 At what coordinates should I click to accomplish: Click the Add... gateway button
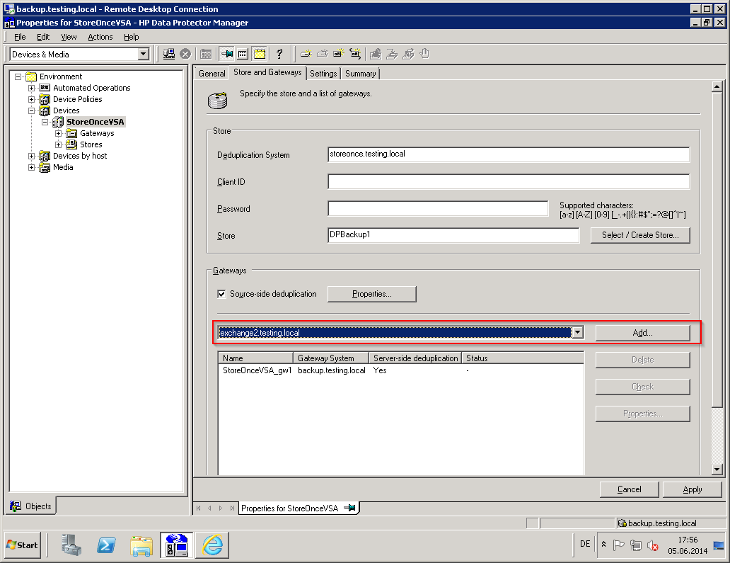[x=642, y=333]
